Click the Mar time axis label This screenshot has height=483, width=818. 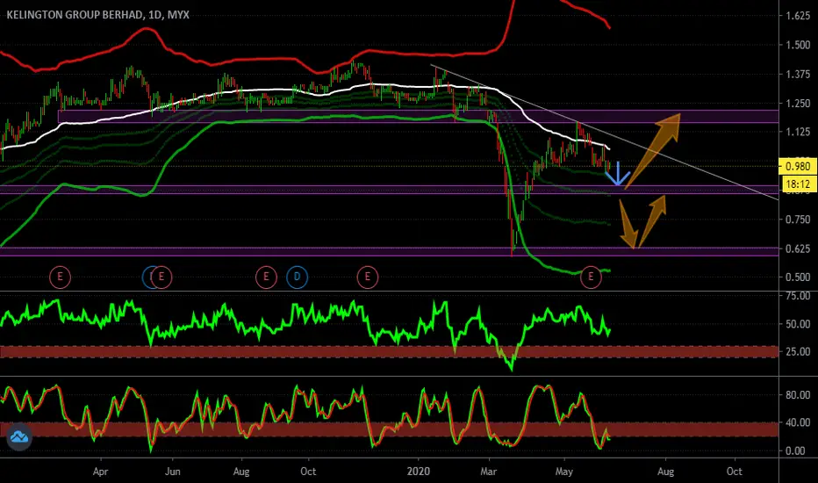point(488,472)
